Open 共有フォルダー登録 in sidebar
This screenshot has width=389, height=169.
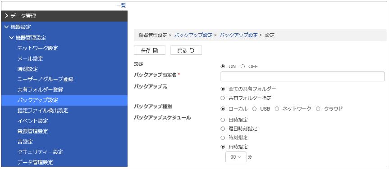pos(41,89)
